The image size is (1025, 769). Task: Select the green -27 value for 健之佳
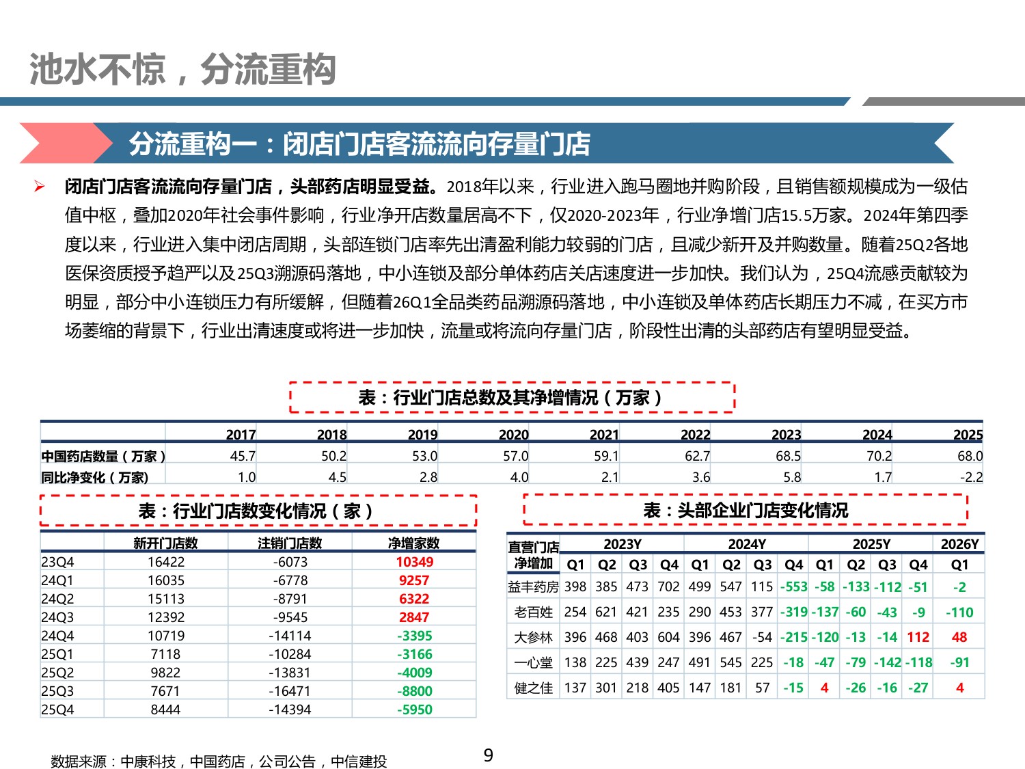point(918,688)
